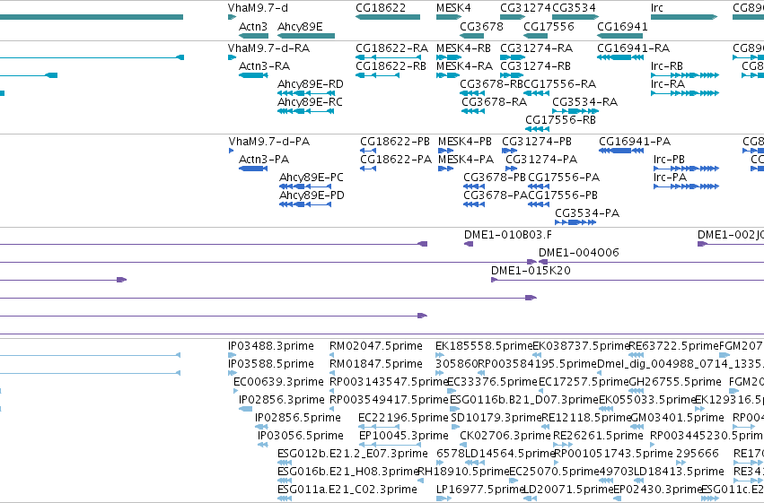Click the Ahcy89E-PD protein feature
Screen dimensions: 764x503
pyautogui.click(x=305, y=204)
